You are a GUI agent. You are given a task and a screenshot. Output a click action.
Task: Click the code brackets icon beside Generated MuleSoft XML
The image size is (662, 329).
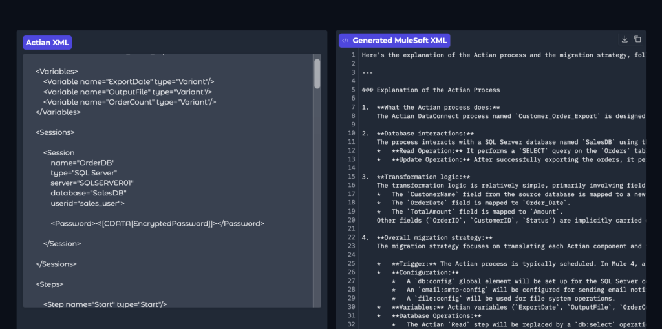coord(345,41)
